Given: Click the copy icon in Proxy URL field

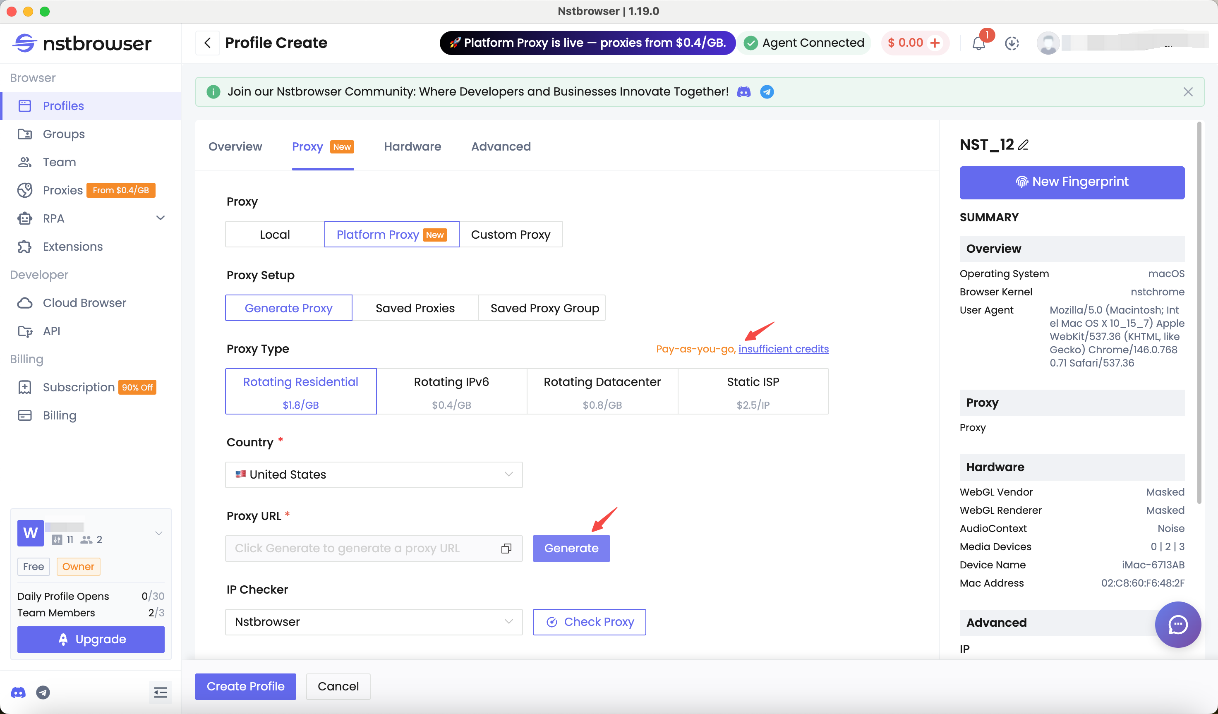Looking at the screenshot, I should tap(506, 548).
